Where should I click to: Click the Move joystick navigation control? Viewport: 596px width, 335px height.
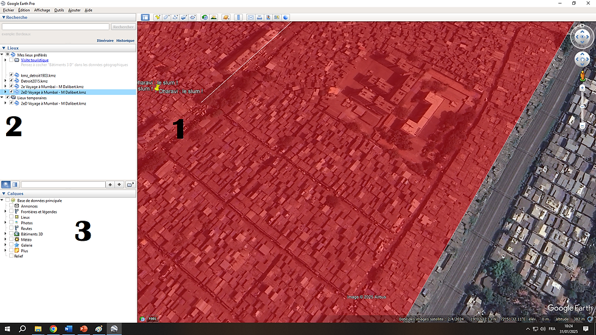pyautogui.click(x=582, y=59)
